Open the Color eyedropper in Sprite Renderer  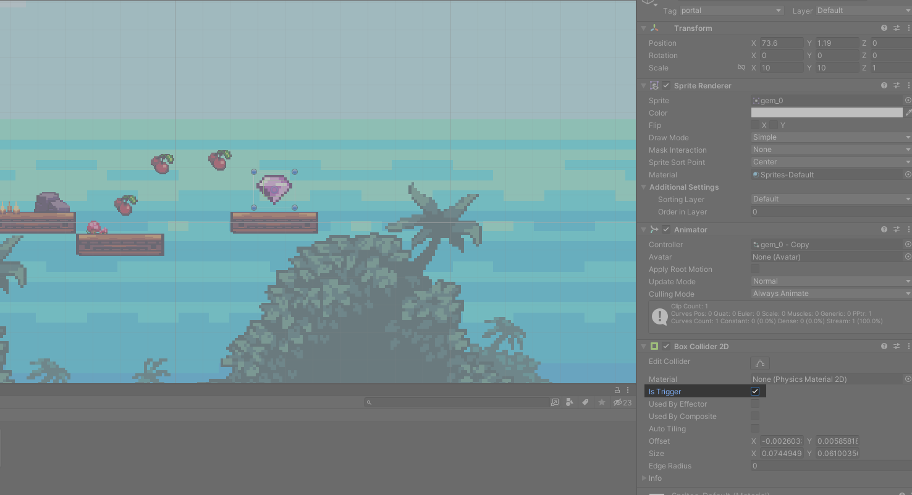908,112
